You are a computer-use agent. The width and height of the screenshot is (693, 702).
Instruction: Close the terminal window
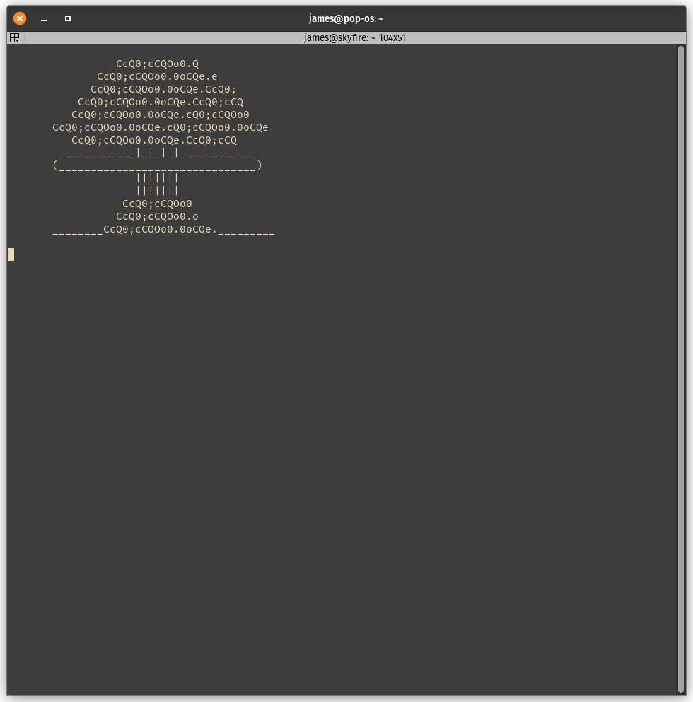click(19, 18)
